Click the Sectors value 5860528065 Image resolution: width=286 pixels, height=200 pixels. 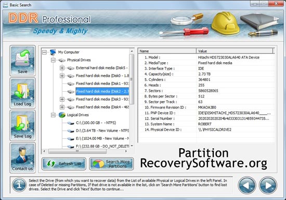[x=208, y=91]
